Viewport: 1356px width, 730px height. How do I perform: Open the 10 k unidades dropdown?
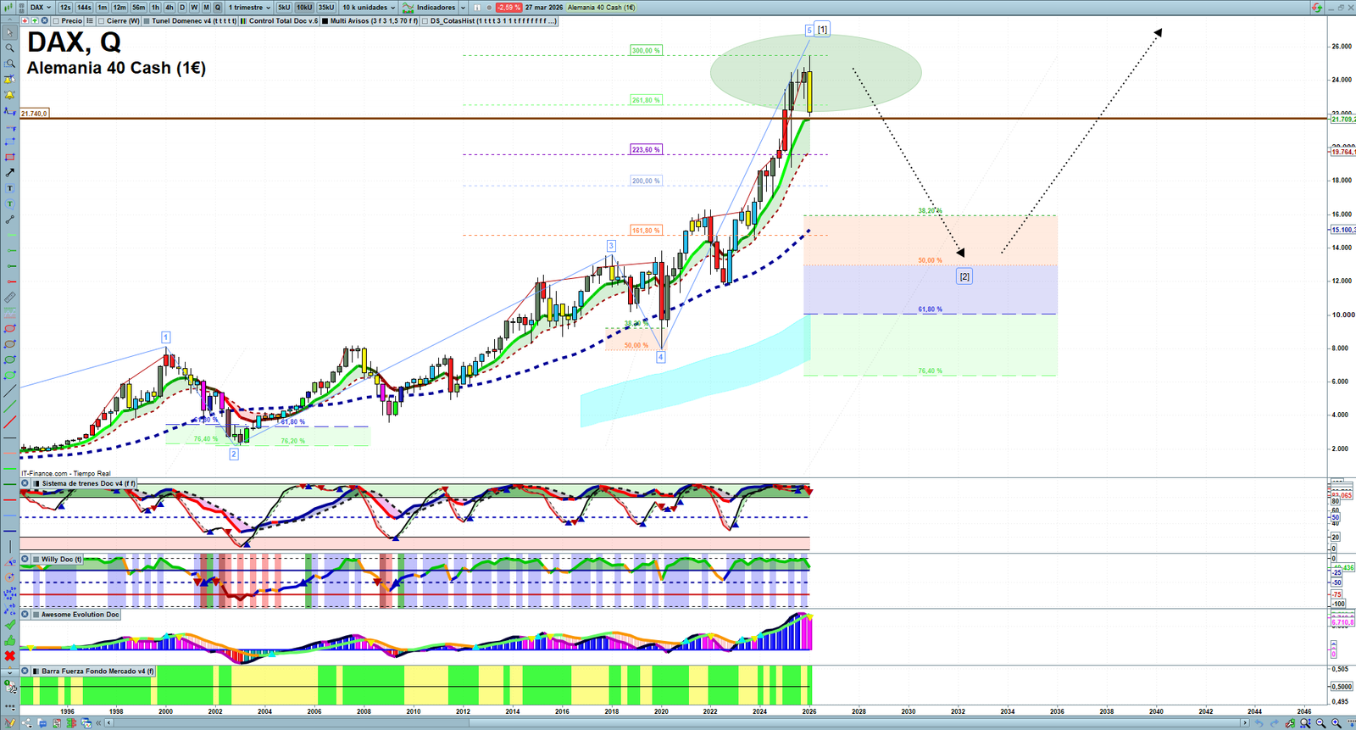[369, 8]
